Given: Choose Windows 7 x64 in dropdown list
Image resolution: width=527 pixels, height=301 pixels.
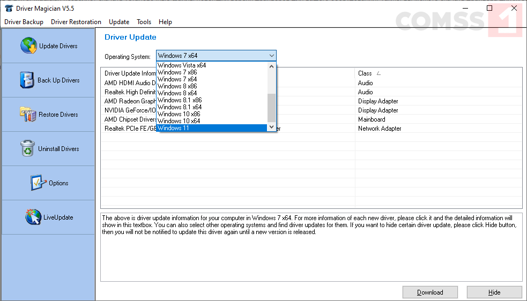Looking at the screenshot, I should [x=212, y=79].
